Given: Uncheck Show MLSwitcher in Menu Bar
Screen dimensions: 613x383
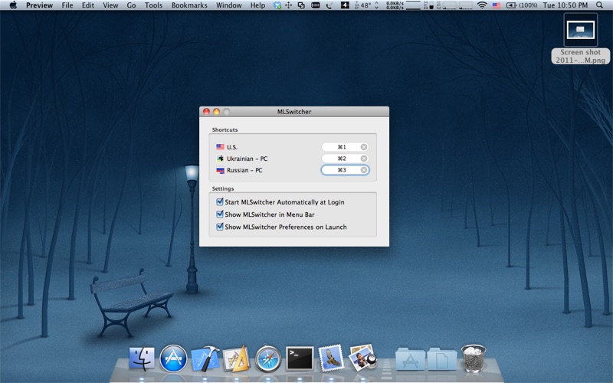Looking at the screenshot, I should (220, 214).
